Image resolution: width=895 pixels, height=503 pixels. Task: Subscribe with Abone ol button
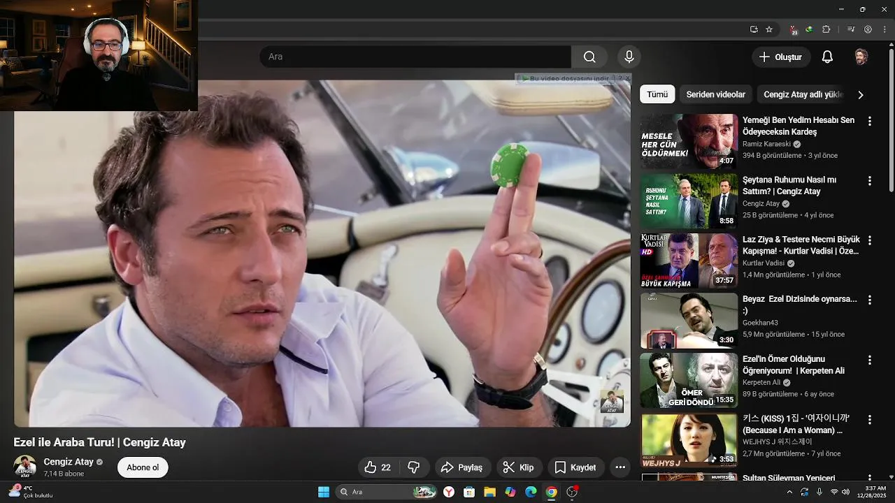tap(143, 467)
